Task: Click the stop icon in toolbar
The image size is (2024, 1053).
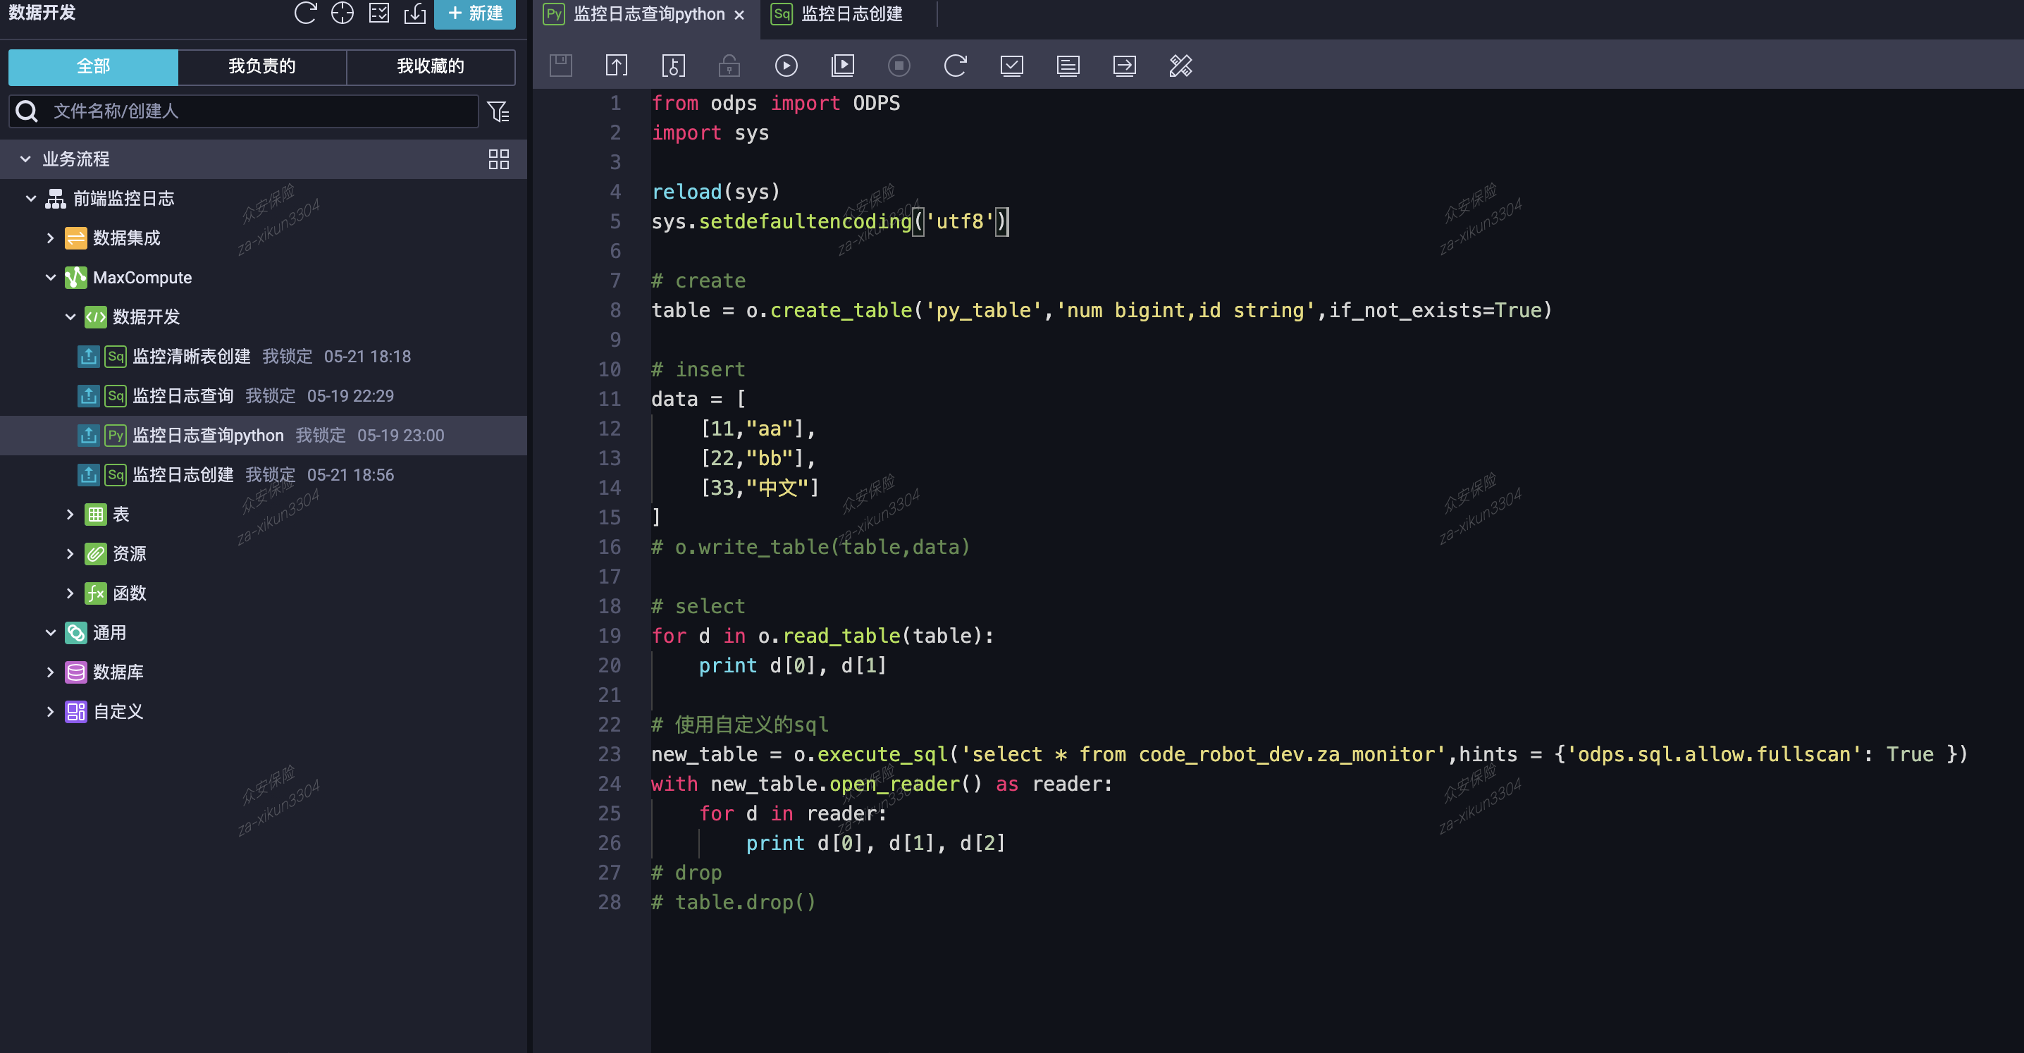Action: (x=899, y=66)
